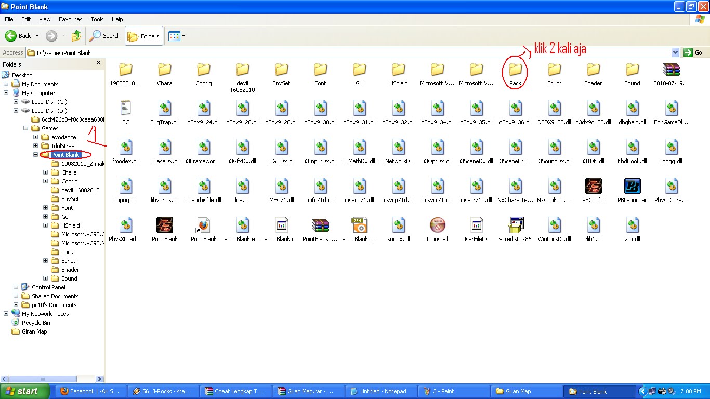Select the Uninstall program icon
The image size is (710, 399).
pos(438,225)
